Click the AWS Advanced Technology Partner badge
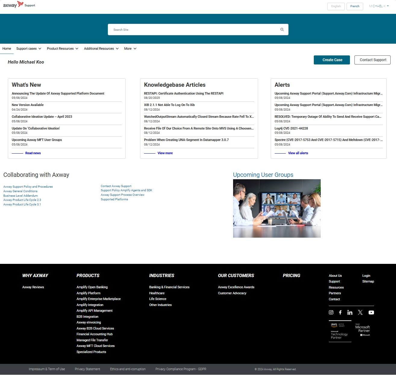Image resolution: width=396 pixels, height=375 pixels. 340,331
